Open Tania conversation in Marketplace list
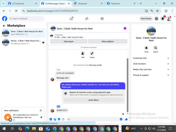Screen dimensions: 176x132 tap(23, 33)
